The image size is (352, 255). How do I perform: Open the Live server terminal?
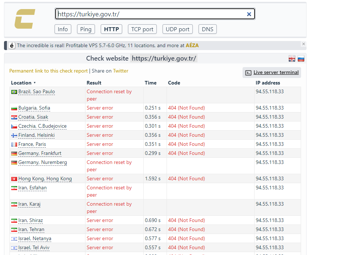[272, 73]
